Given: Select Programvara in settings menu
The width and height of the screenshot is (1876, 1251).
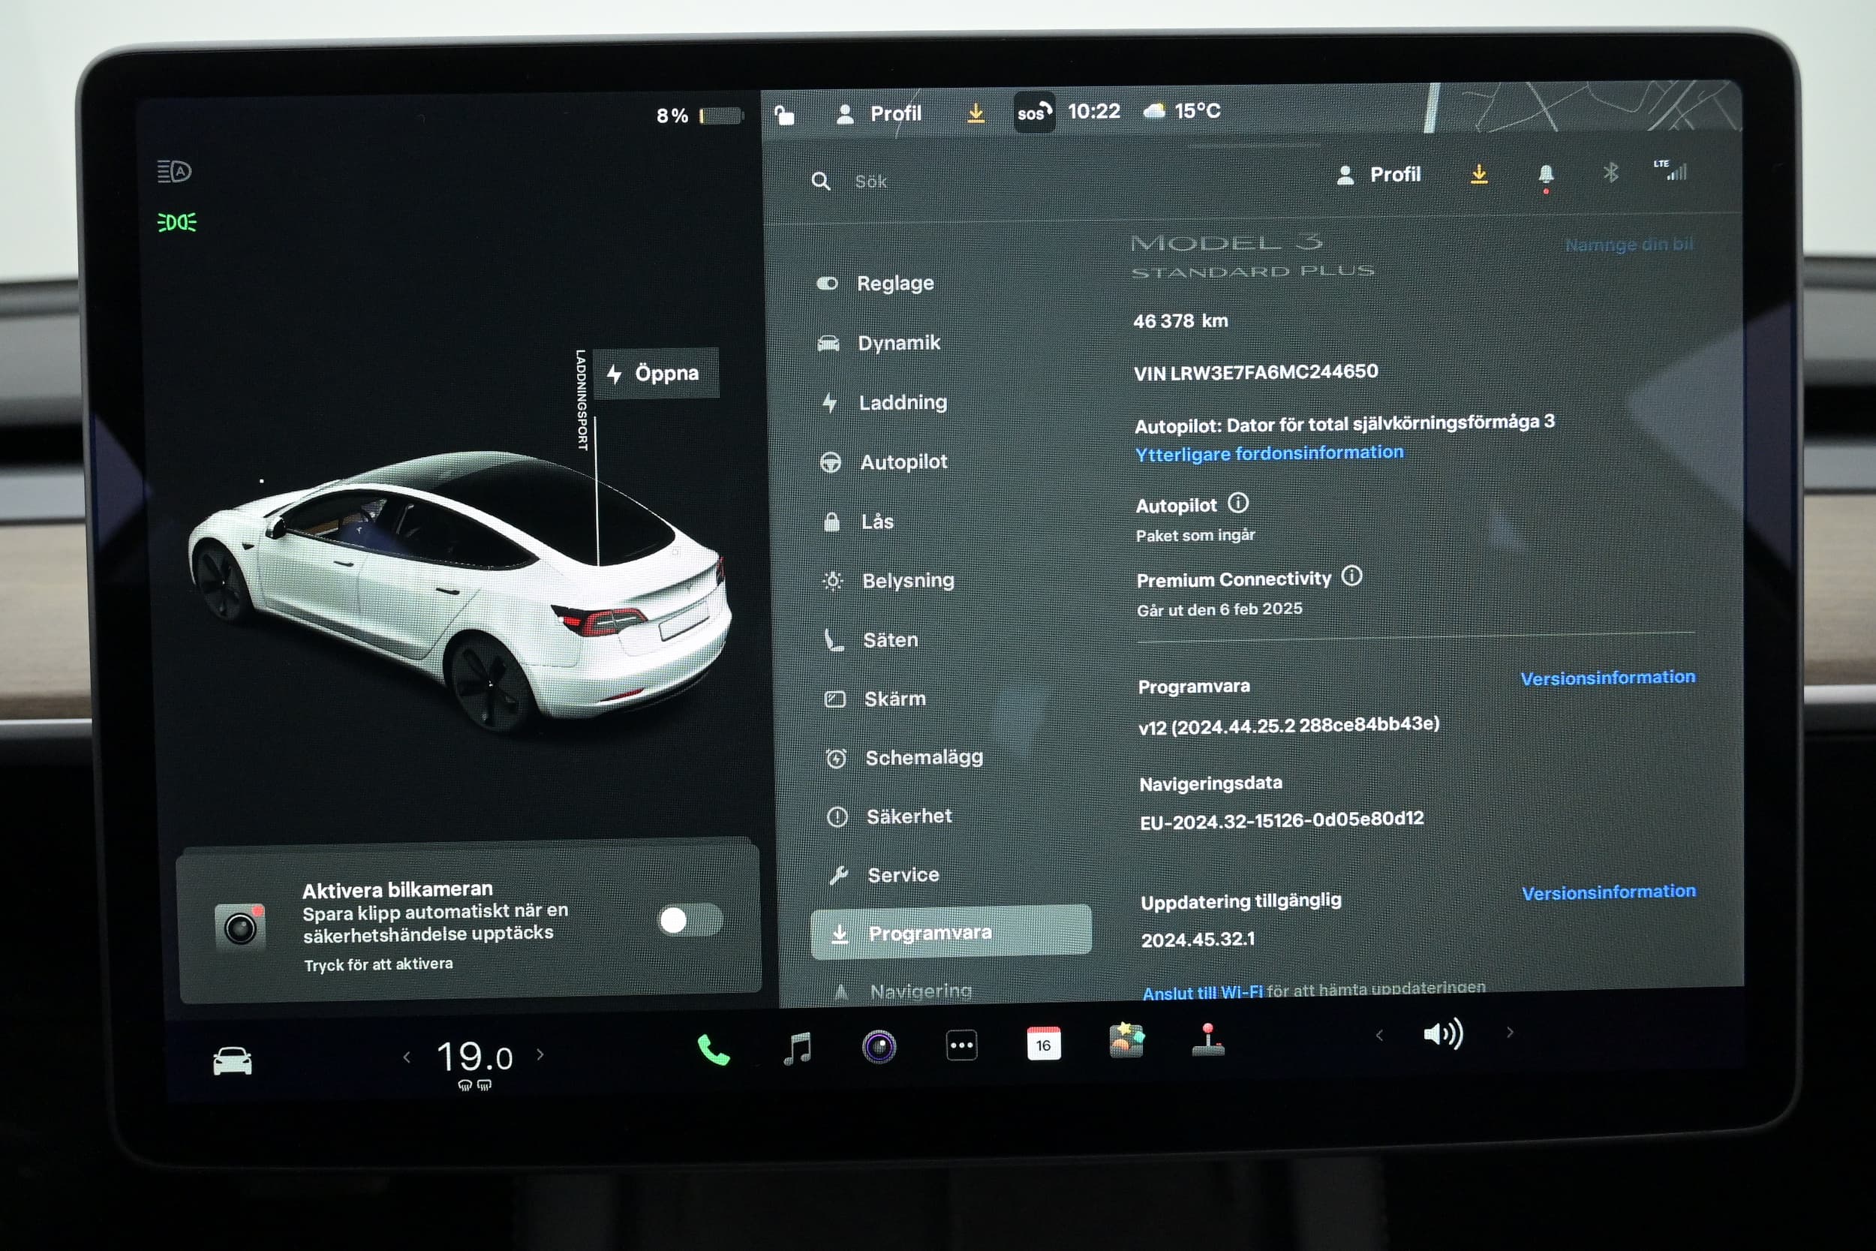Looking at the screenshot, I should pos(951,931).
